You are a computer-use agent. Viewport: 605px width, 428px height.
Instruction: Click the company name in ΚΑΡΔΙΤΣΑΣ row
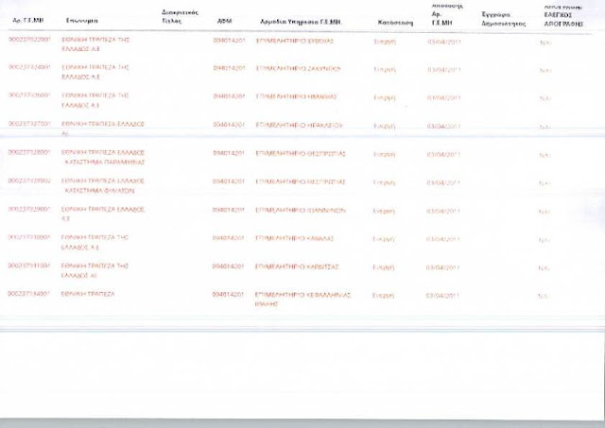pyautogui.click(x=95, y=270)
